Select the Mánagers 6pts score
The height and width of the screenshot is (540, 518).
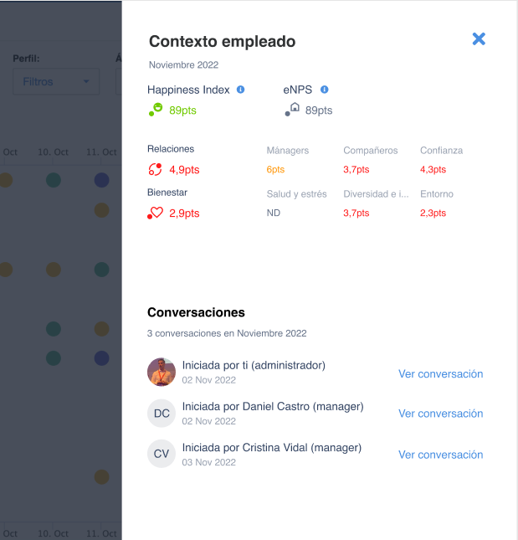tap(276, 169)
